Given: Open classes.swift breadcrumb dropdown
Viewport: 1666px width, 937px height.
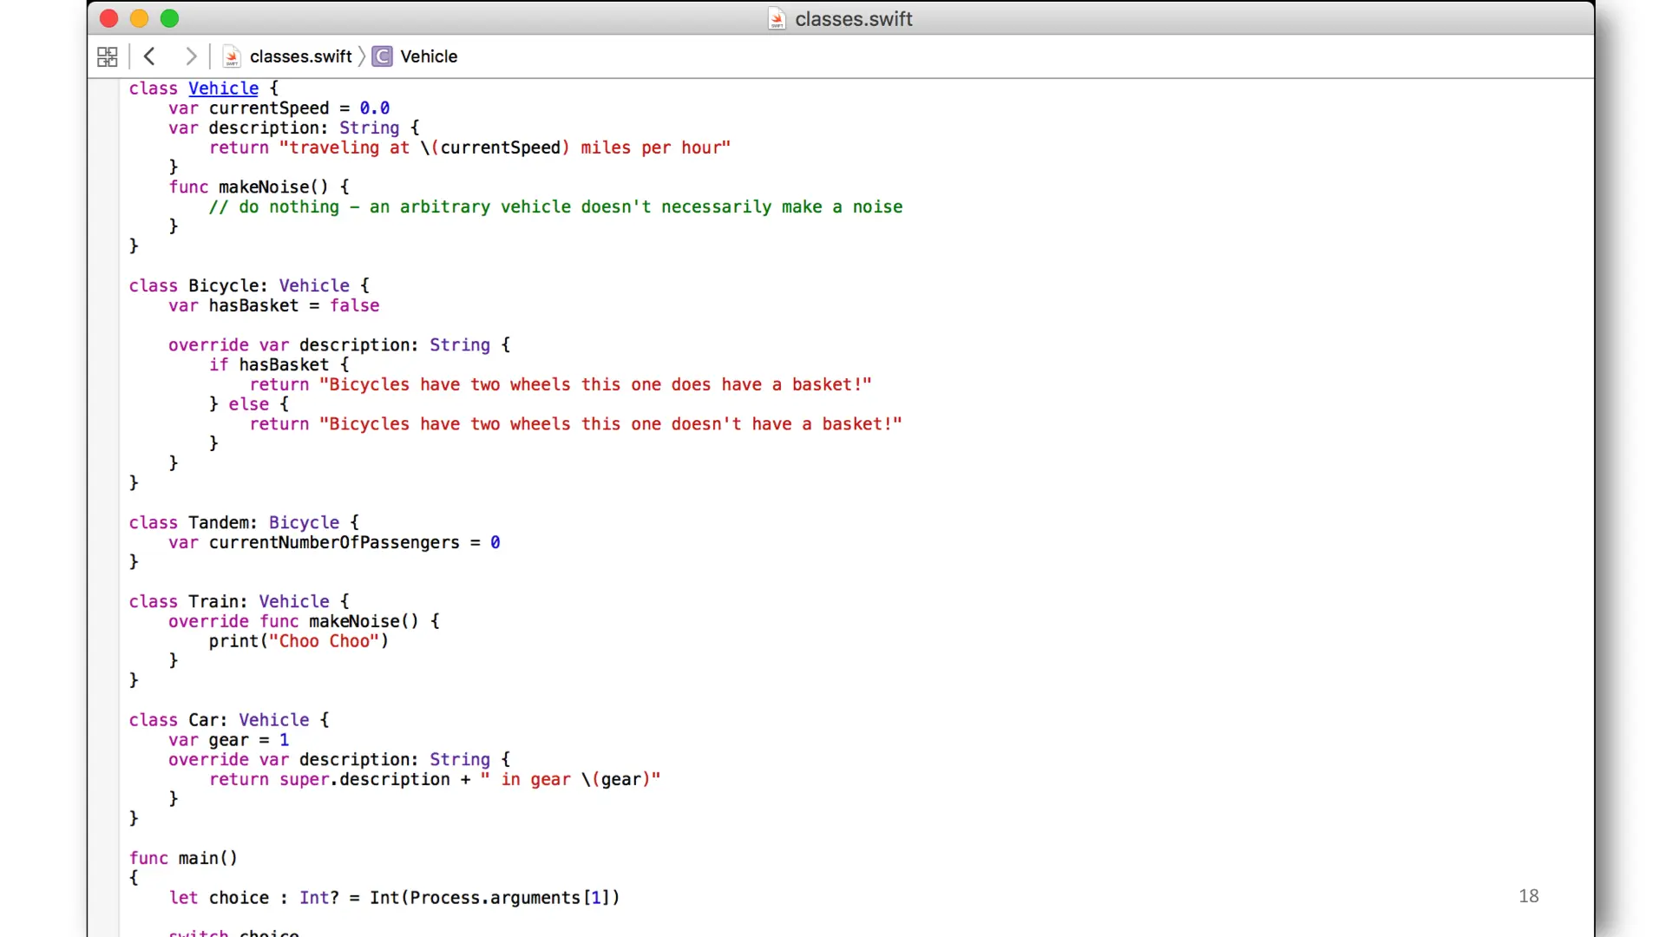Looking at the screenshot, I should [300, 56].
